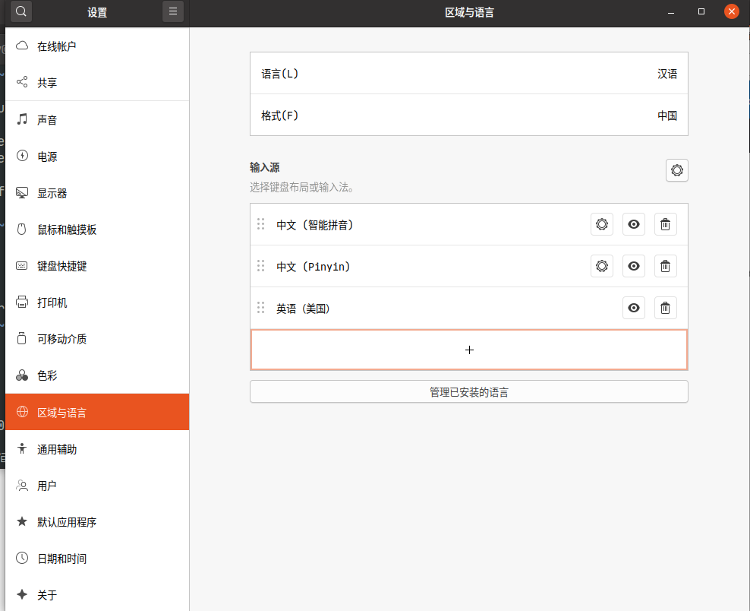Click the removable media icon beside 可移动介质
The width and height of the screenshot is (750, 611).
pyautogui.click(x=21, y=338)
